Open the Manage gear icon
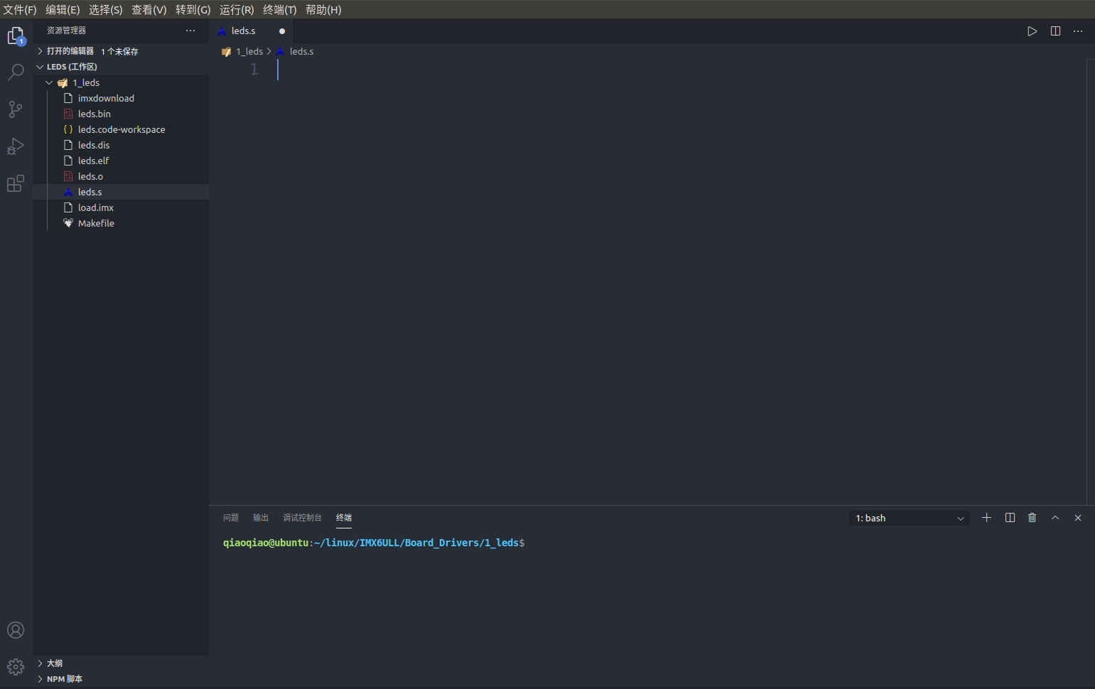Viewport: 1095px width, 689px height. point(16,667)
